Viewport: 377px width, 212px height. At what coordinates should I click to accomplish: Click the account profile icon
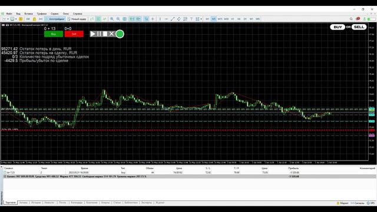(x=364, y=19)
